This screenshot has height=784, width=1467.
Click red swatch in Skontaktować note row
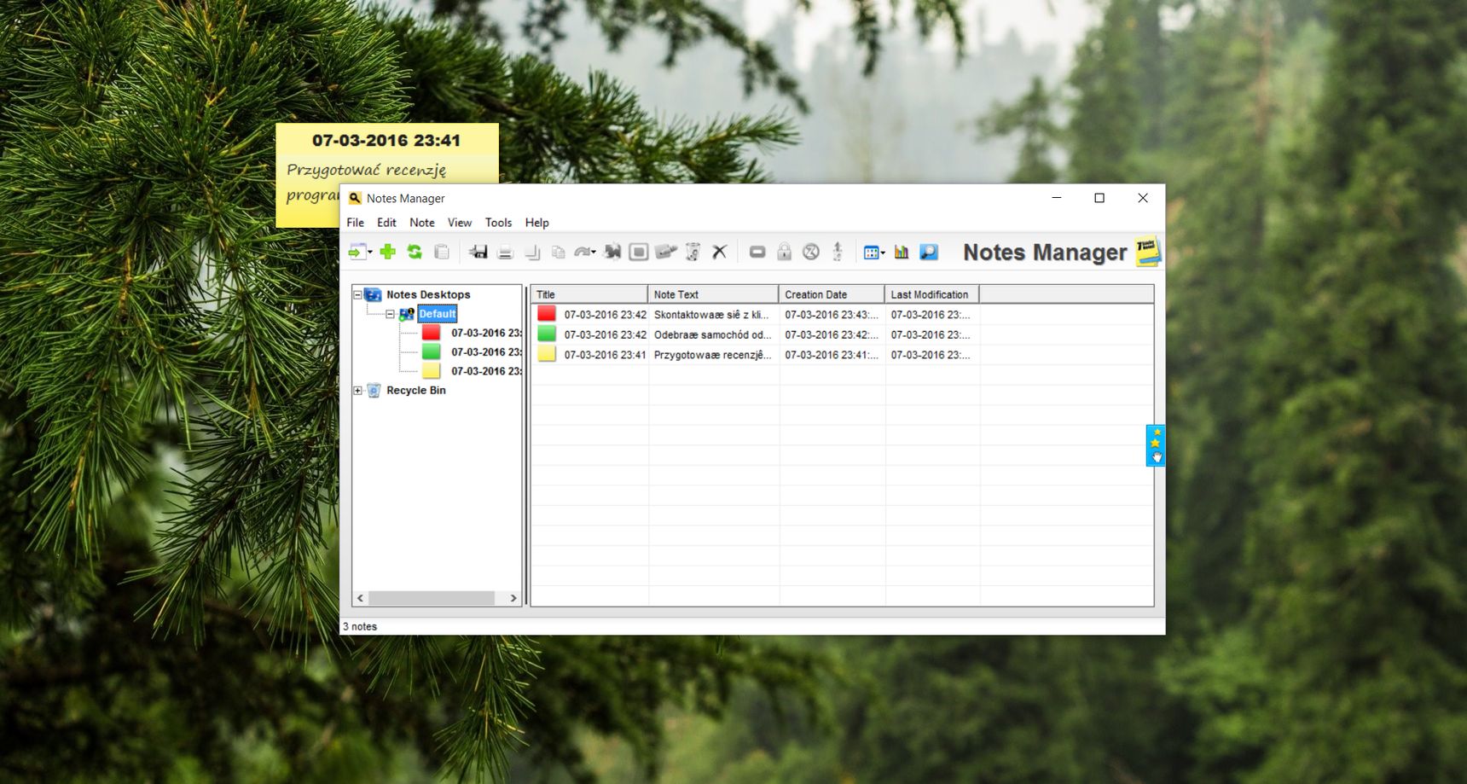[x=547, y=314]
